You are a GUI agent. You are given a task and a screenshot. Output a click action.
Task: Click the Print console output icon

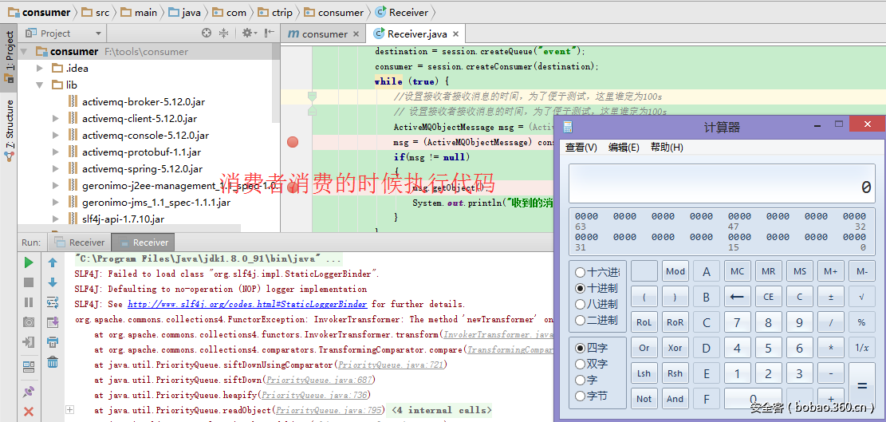[53, 341]
